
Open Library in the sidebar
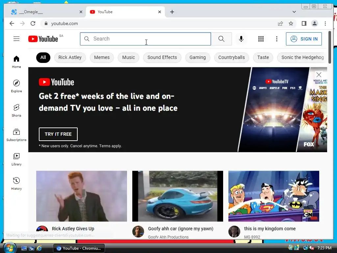click(x=16, y=159)
